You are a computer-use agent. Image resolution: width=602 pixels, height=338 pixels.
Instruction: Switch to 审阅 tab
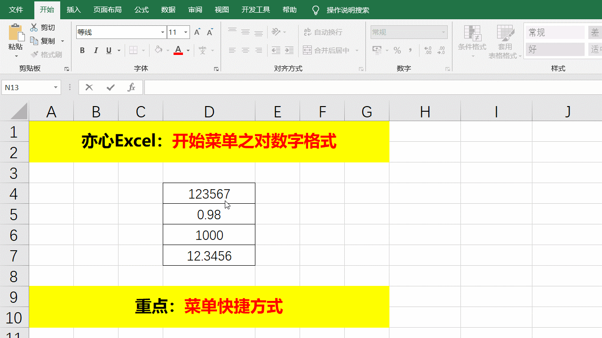[x=195, y=10]
